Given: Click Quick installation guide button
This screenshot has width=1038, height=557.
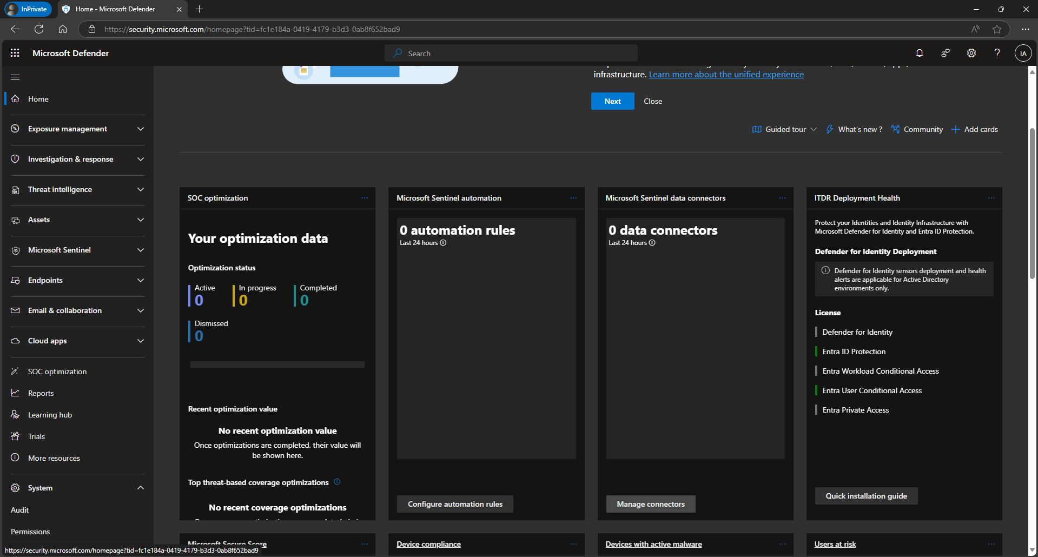Looking at the screenshot, I should click(x=866, y=496).
